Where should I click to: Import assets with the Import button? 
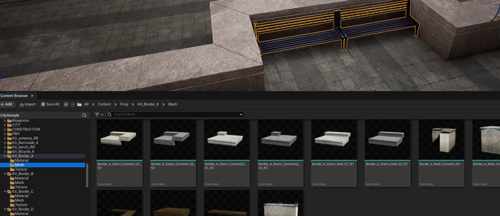coord(28,104)
